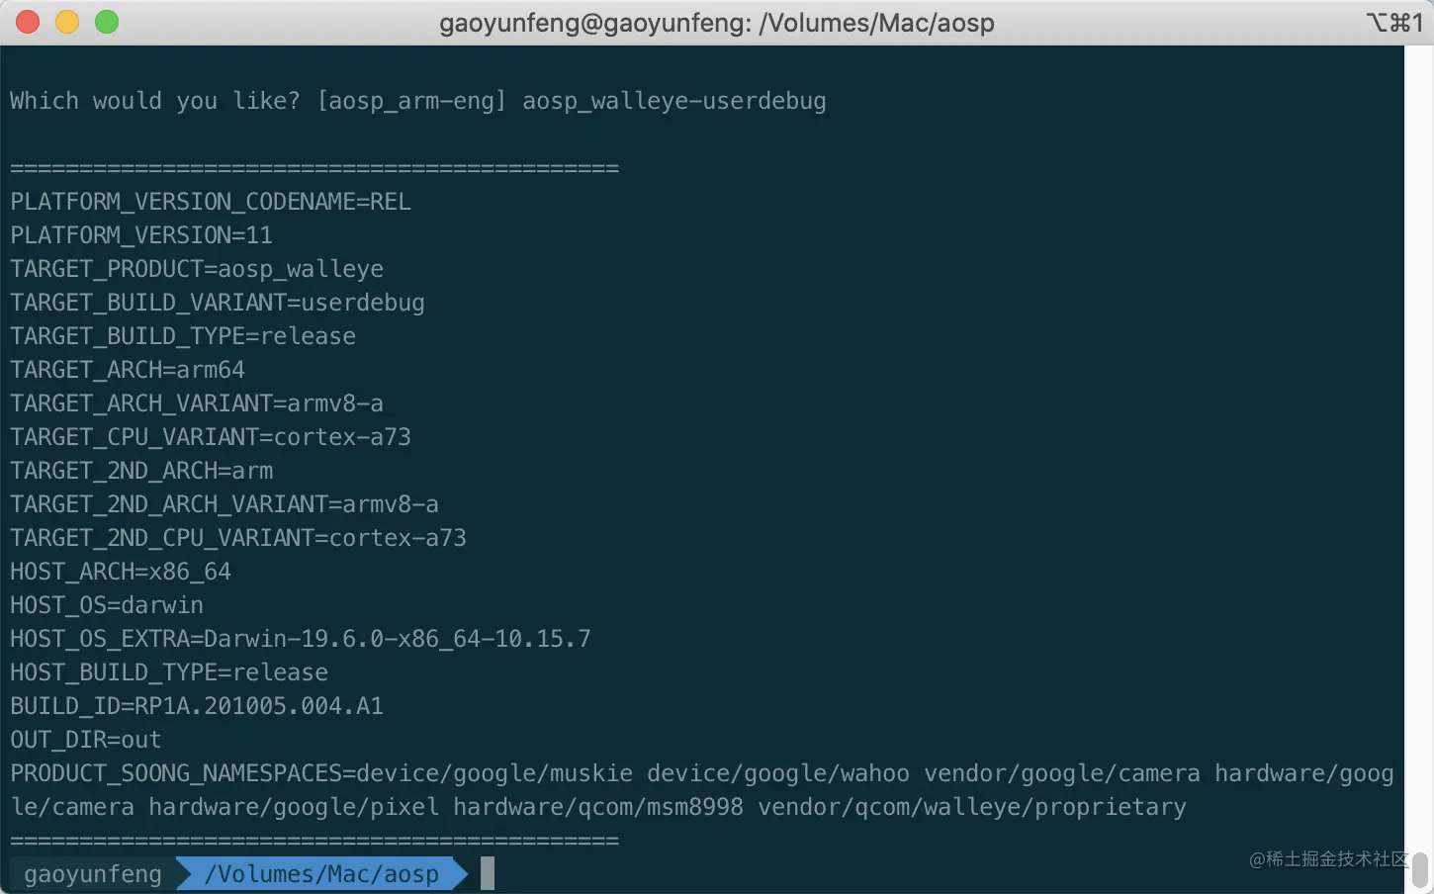Click 'aosp_walleye-userdebug' typed input text
Image resolution: width=1434 pixels, height=894 pixels.
(x=674, y=101)
